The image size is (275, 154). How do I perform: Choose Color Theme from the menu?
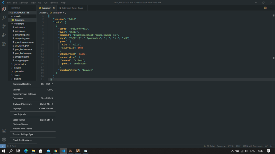[33, 120]
